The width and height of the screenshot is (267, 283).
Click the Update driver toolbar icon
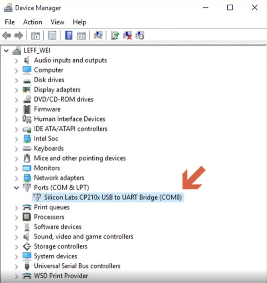point(115,35)
